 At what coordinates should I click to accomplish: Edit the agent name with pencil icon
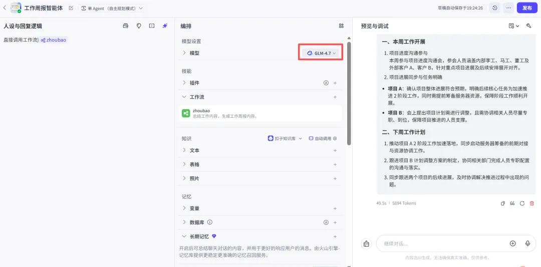[x=71, y=8]
